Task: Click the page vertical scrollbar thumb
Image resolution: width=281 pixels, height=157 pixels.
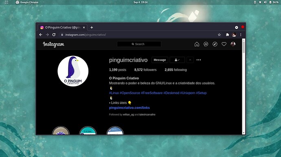Action: click(x=244, y=47)
